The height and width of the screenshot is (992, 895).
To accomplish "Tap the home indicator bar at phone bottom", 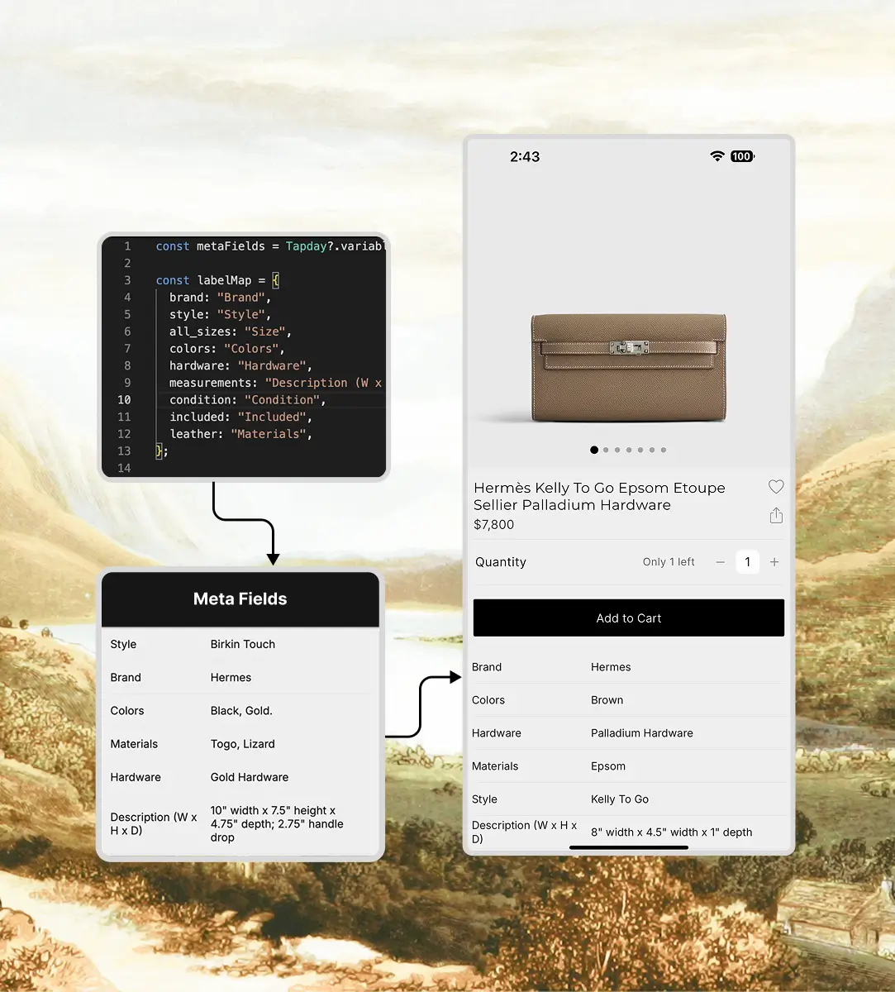I will (629, 847).
